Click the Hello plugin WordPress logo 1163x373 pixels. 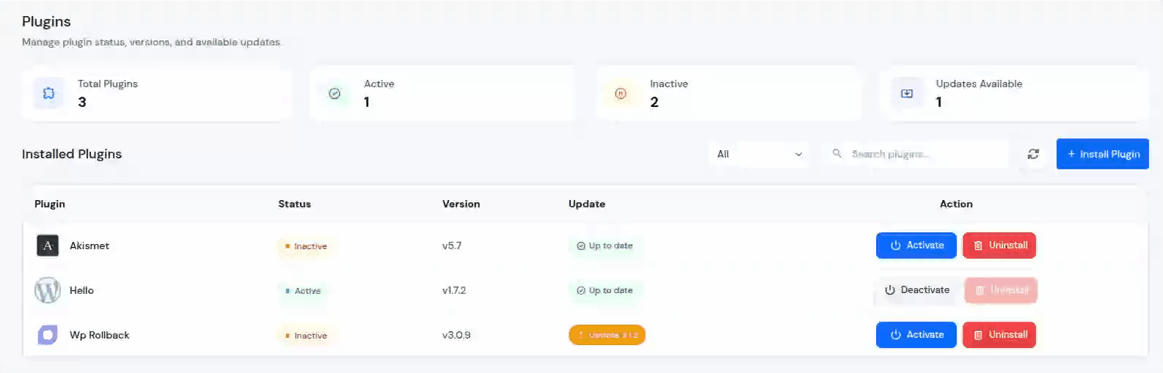[x=48, y=290]
